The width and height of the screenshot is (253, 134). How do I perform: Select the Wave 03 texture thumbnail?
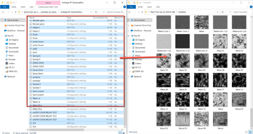tap(164, 61)
